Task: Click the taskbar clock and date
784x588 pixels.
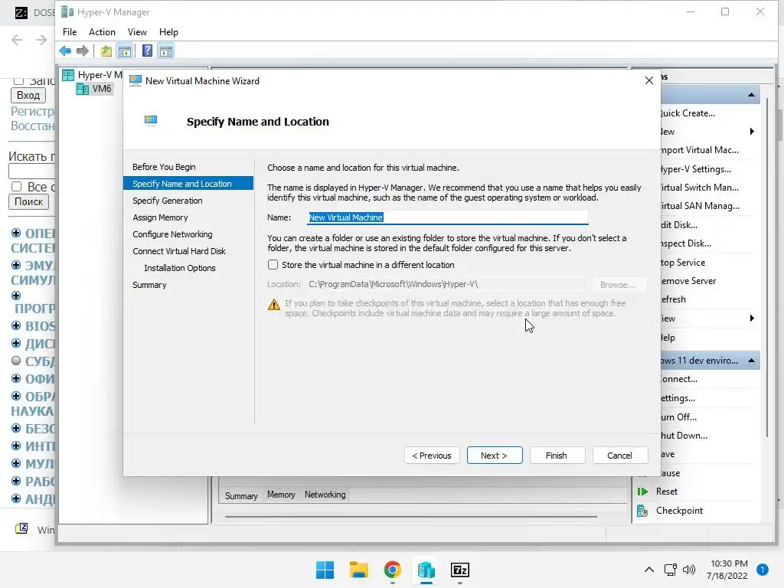Action: point(729,570)
